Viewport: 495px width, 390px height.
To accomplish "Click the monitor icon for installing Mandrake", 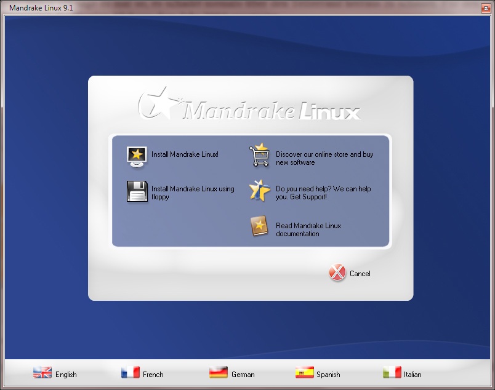I will pos(137,157).
